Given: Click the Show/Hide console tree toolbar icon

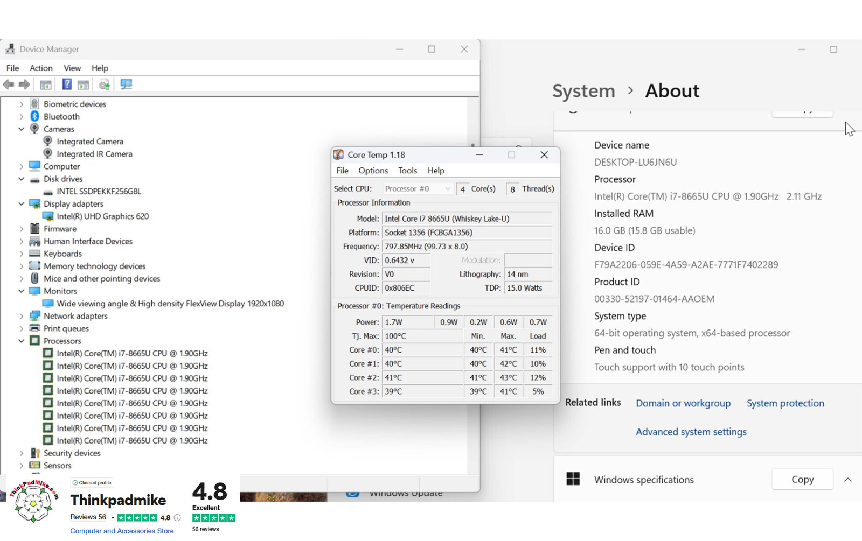Looking at the screenshot, I should coord(46,85).
